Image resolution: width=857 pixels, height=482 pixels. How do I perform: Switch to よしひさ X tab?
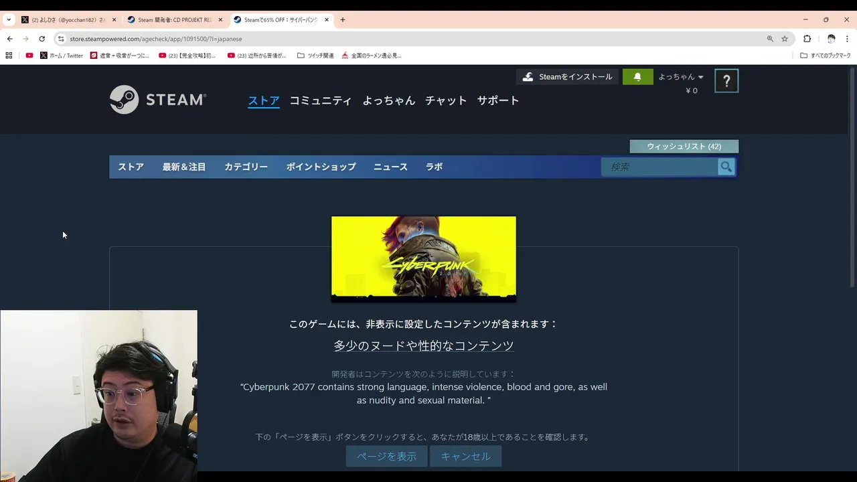tap(69, 20)
